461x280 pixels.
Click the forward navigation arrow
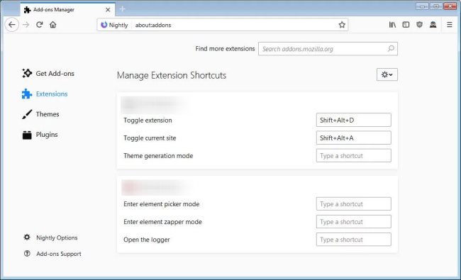[26, 25]
